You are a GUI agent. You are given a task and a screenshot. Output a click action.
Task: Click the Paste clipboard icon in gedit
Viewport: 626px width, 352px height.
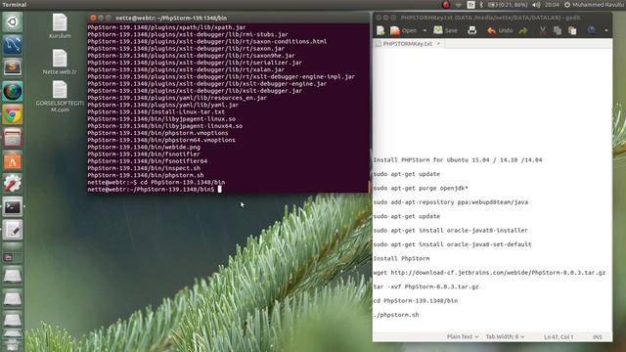click(572, 30)
